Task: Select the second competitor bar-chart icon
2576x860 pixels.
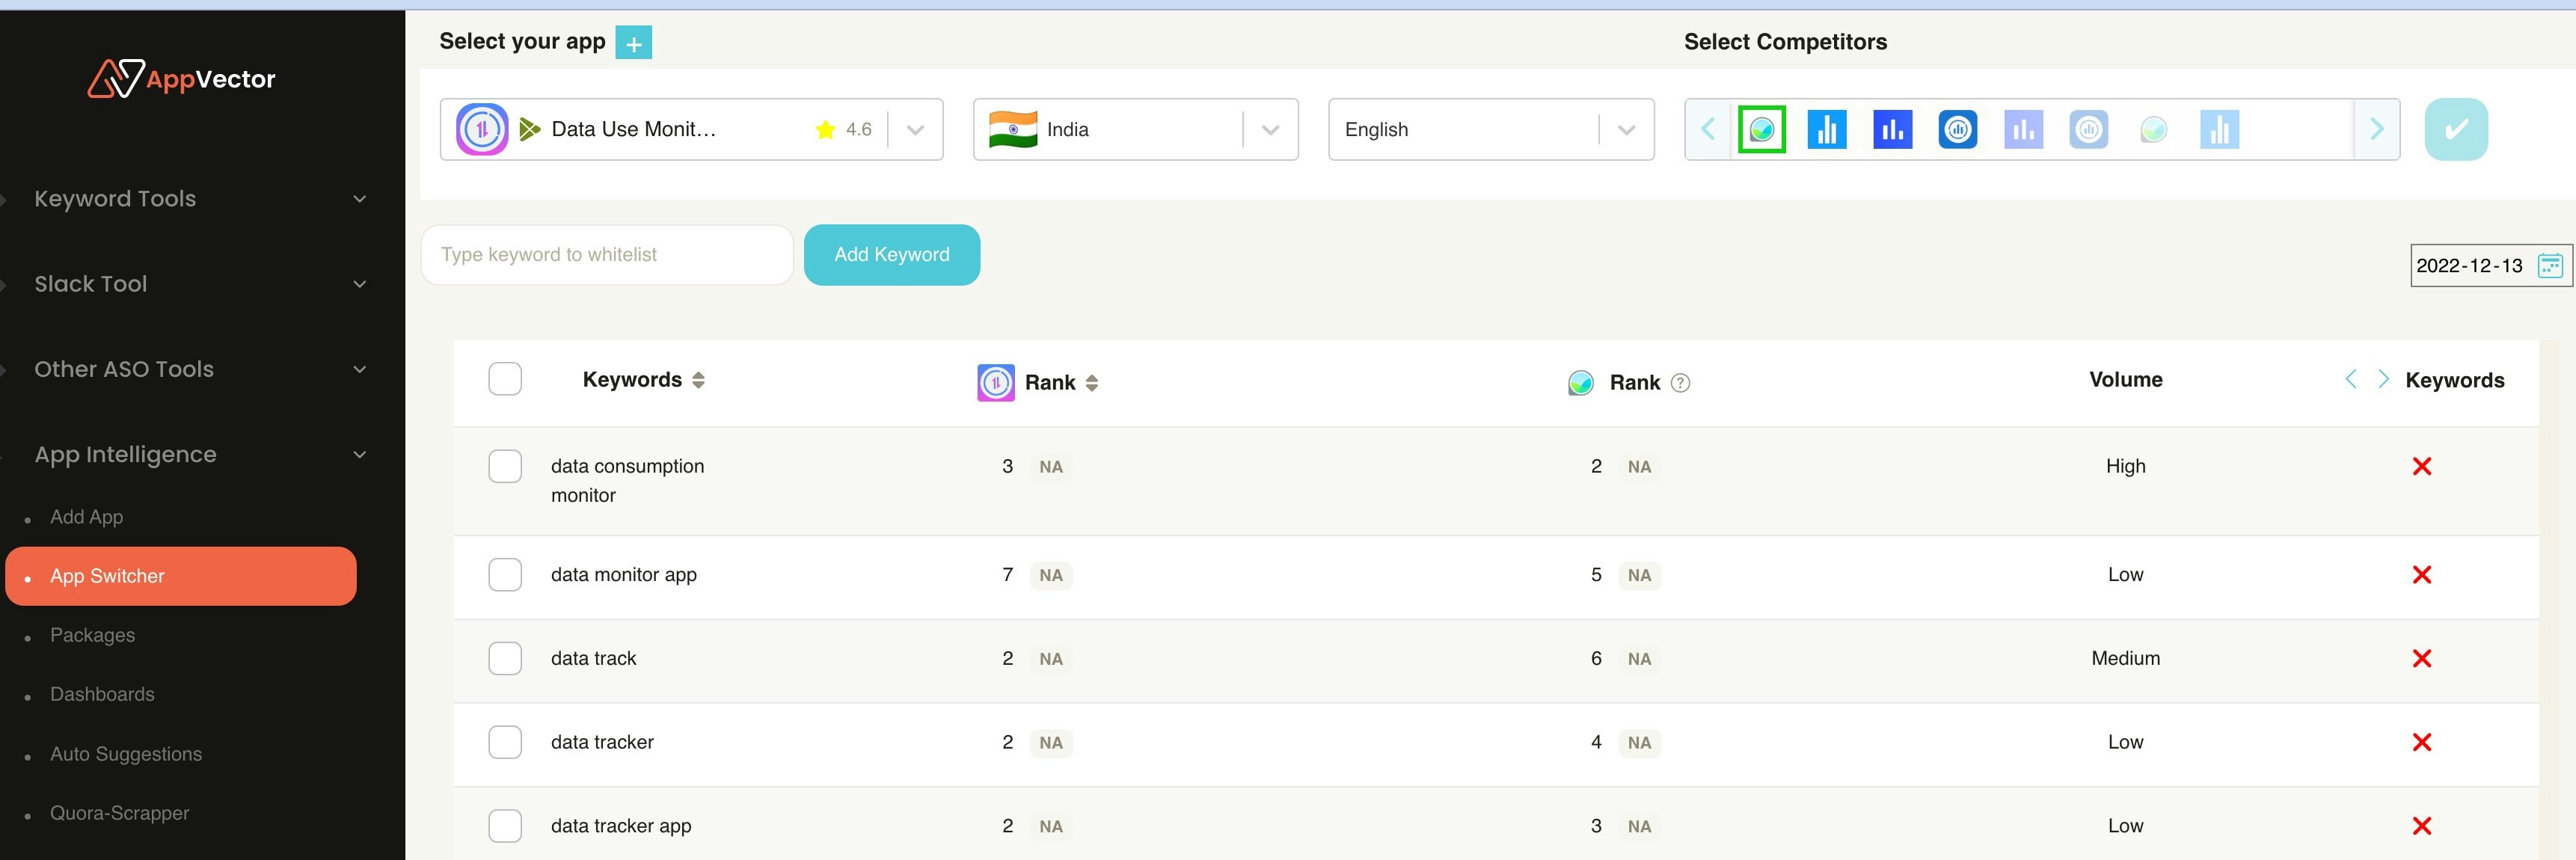Action: [x=1826, y=130]
